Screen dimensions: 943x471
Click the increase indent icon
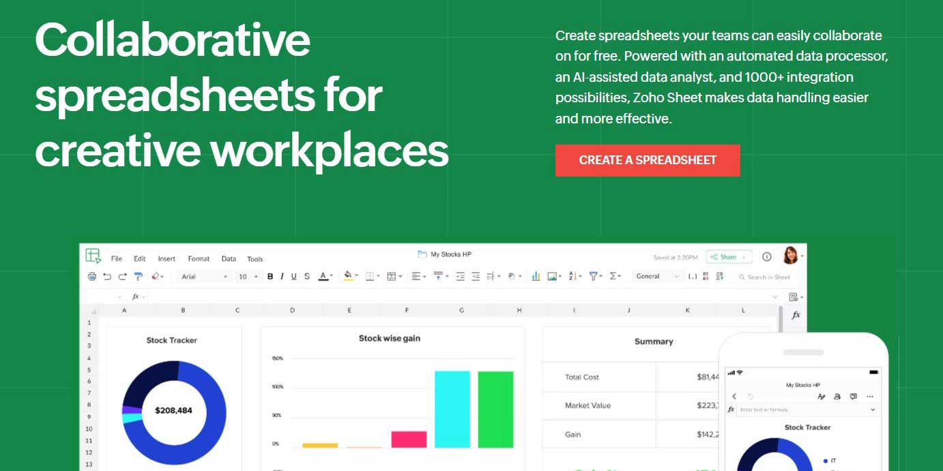476,277
